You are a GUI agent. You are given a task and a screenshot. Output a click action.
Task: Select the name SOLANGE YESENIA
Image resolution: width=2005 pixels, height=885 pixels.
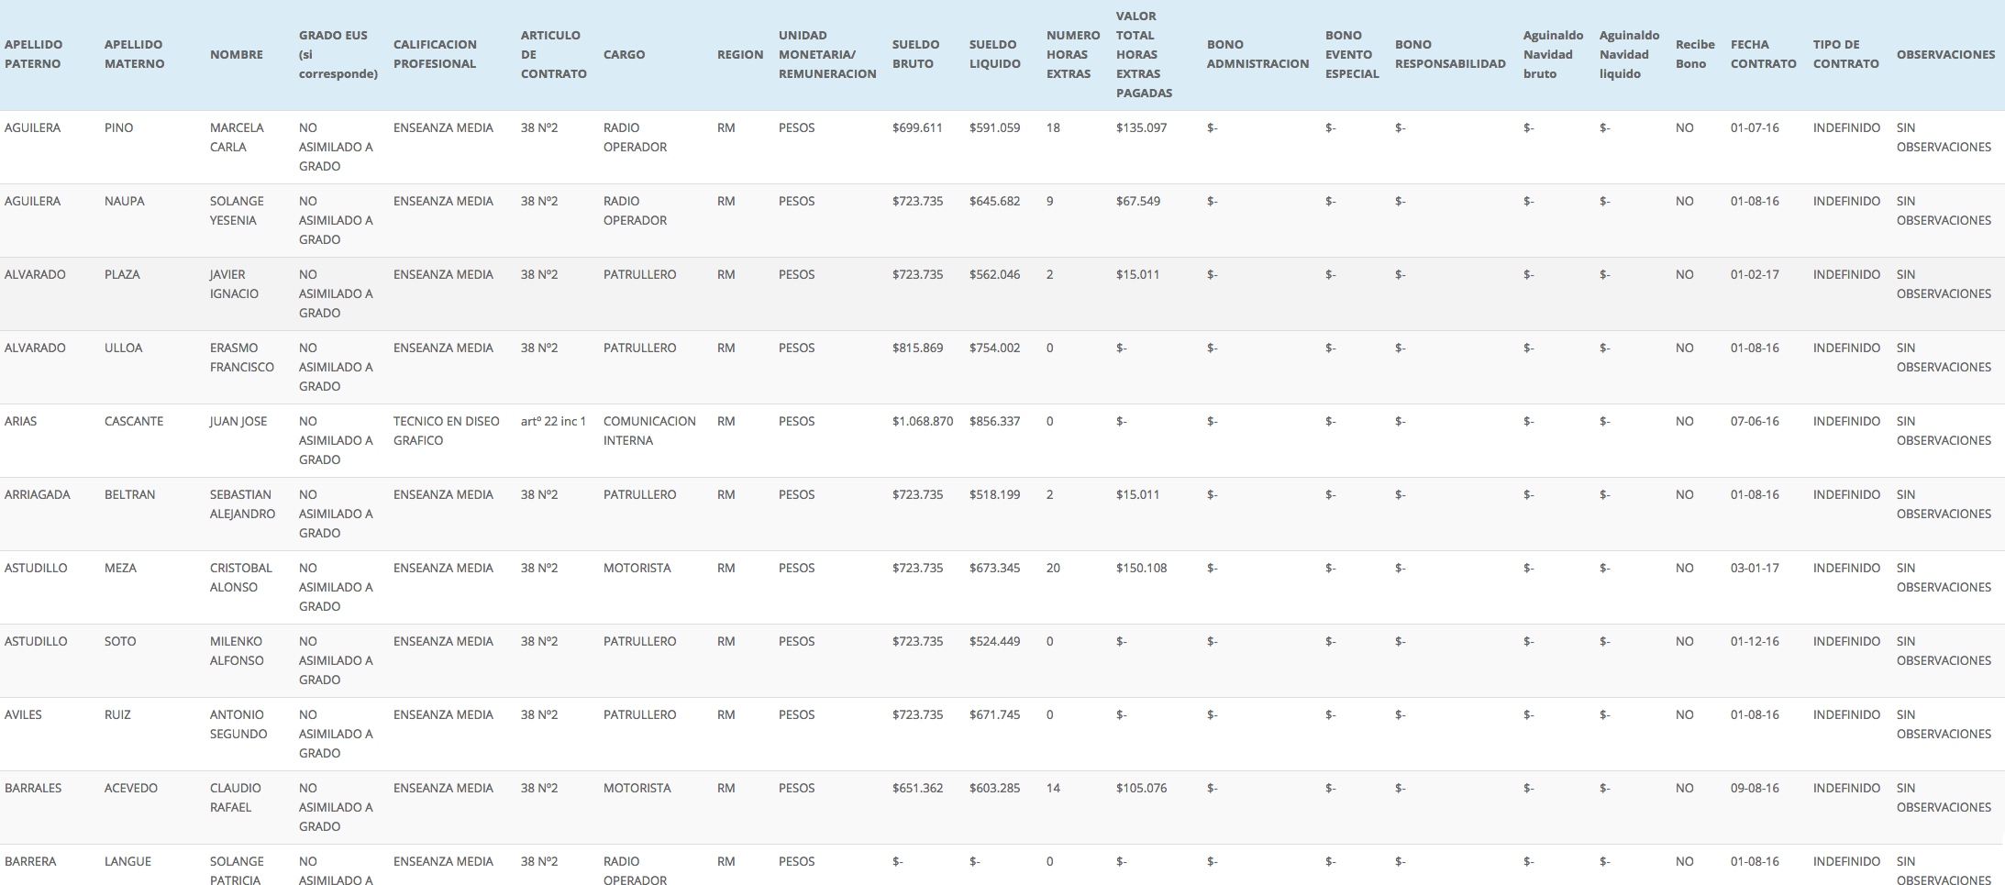tap(237, 211)
